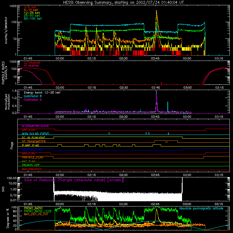Click the 0.10 tick on SAS axis
233x233 pixels.
tap(13, 195)
